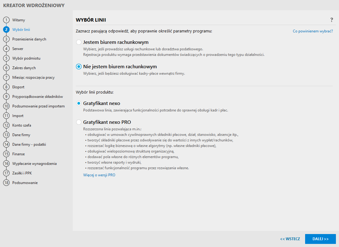The image size is (339, 247).
Task: Click step 3 number circle icon
Action: pos(6,39)
